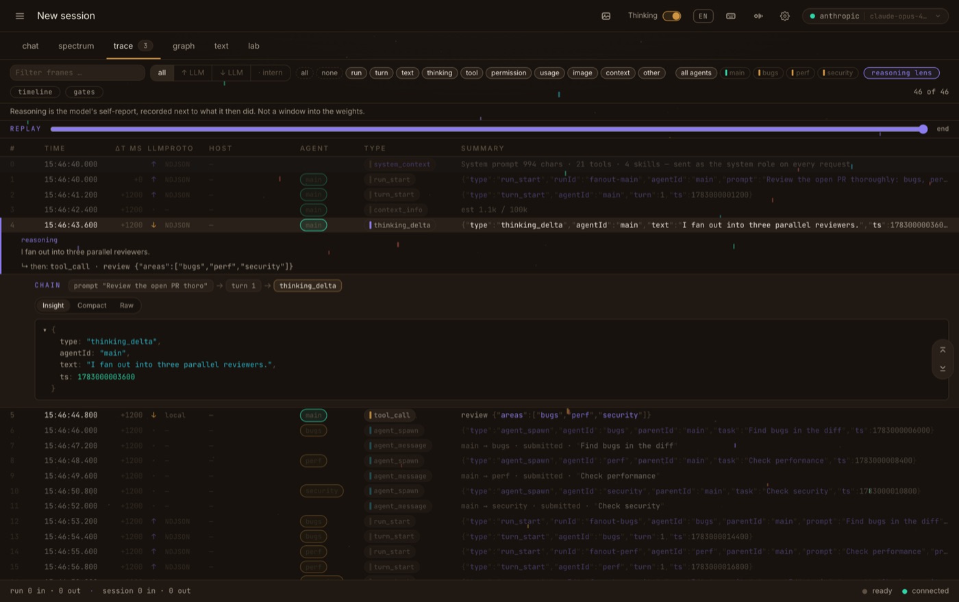The width and height of the screenshot is (959, 602).
Task: Switch detail view to Raw
Action: [x=127, y=305]
